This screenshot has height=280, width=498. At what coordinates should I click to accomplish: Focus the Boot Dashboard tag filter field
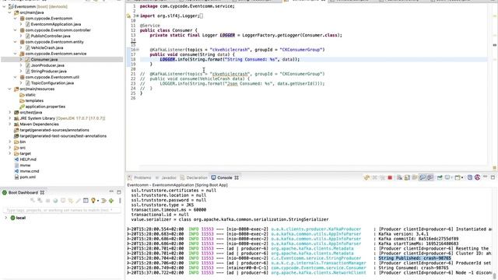tap(62, 210)
